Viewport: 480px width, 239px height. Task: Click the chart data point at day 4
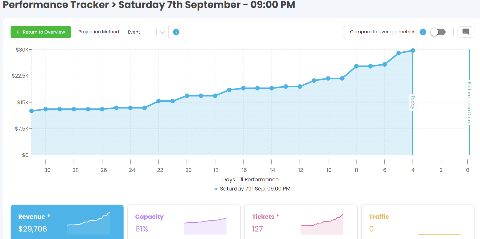(413, 50)
